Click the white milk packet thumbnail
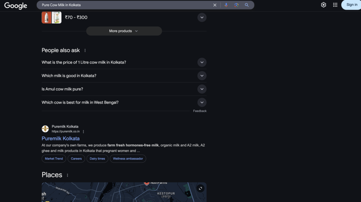This screenshot has width=361, height=202. pos(57,18)
